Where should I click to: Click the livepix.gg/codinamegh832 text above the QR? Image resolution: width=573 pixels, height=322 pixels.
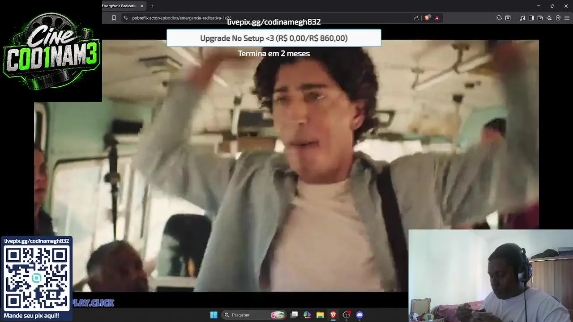[x=37, y=241]
